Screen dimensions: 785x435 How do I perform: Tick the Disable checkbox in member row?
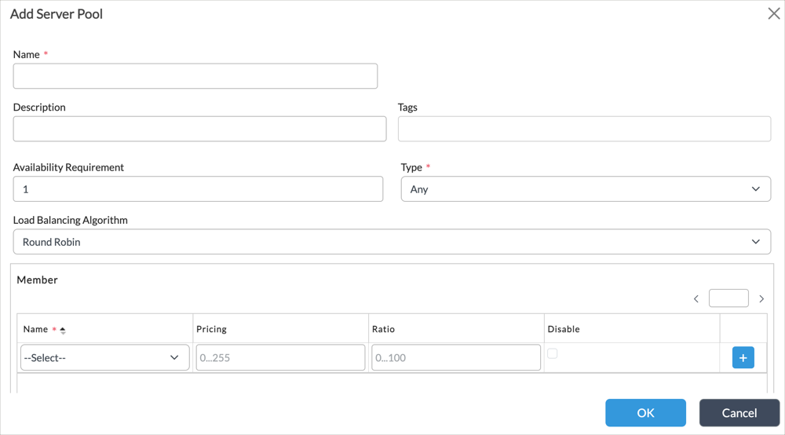pos(553,353)
